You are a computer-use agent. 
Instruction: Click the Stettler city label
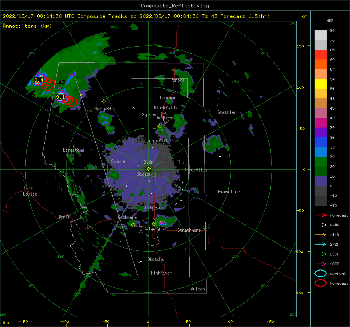(x=227, y=112)
